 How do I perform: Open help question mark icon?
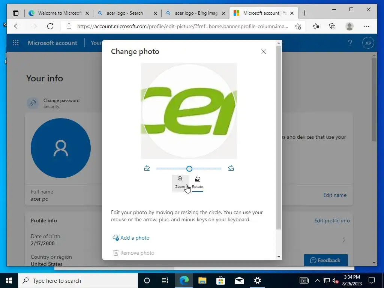tap(350, 43)
